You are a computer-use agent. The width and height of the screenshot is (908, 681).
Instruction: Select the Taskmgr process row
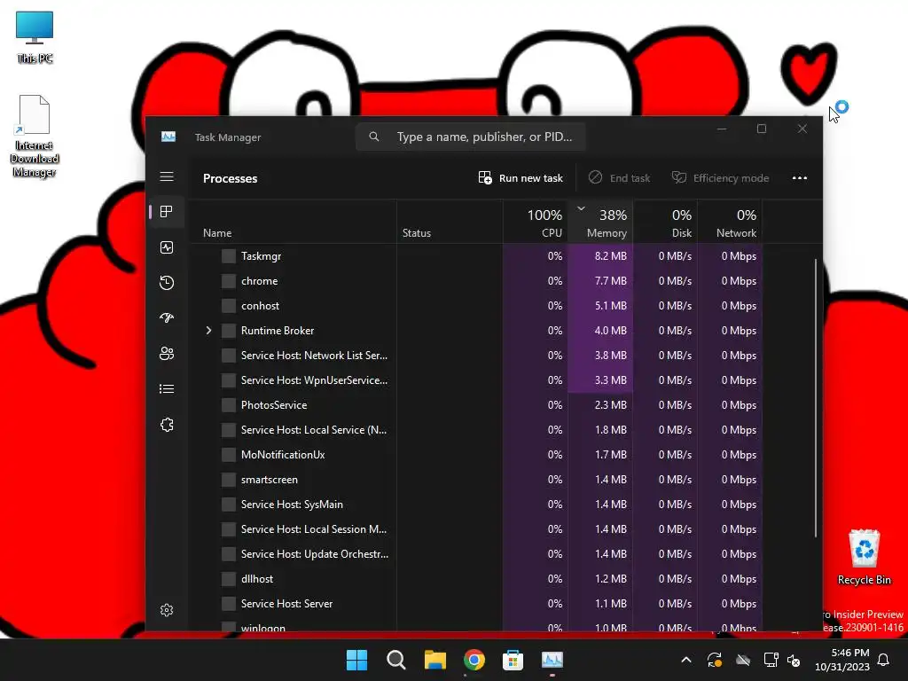tap(476, 256)
